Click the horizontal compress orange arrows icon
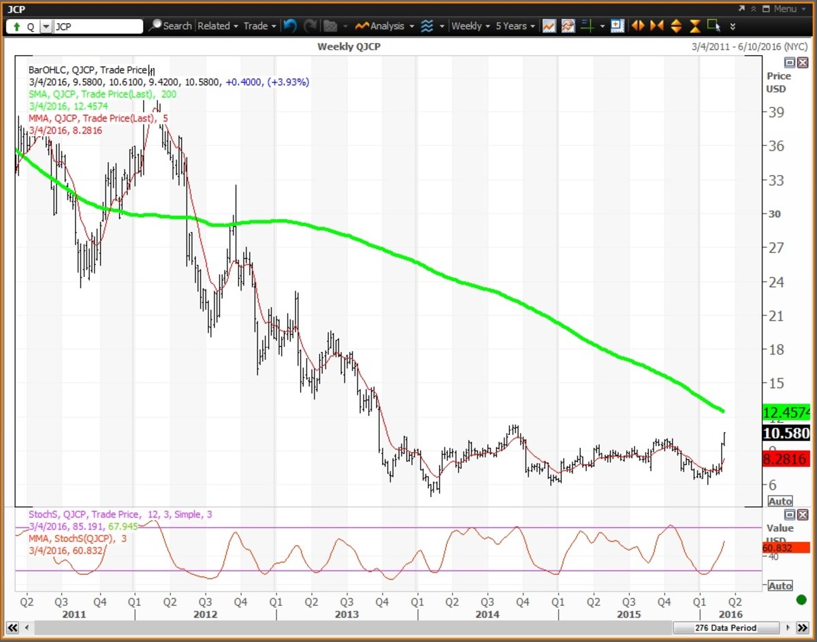 tap(657, 26)
